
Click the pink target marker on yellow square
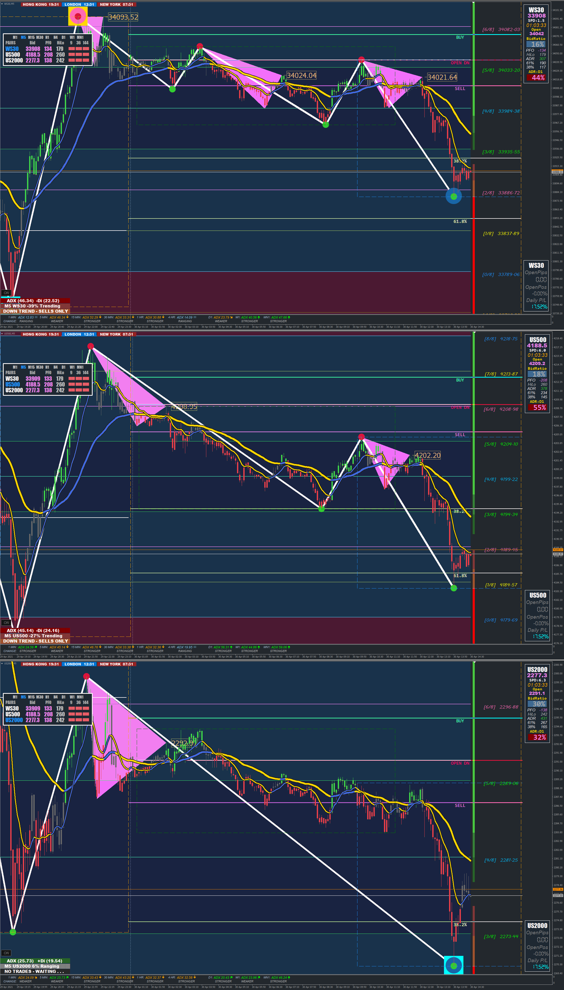coord(78,16)
